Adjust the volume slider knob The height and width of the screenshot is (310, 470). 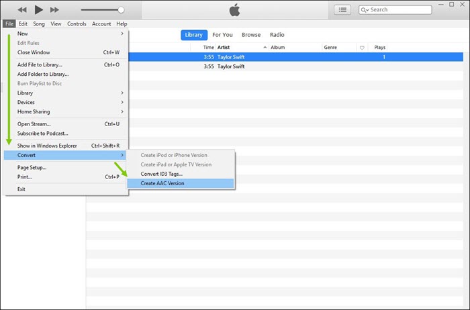[121, 9]
